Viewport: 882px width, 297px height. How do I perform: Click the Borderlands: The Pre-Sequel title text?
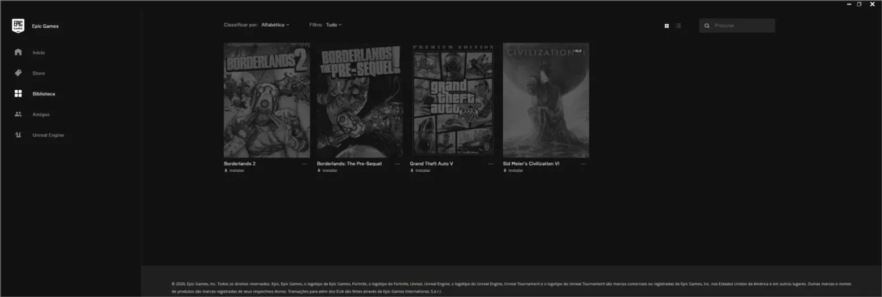pyautogui.click(x=349, y=164)
